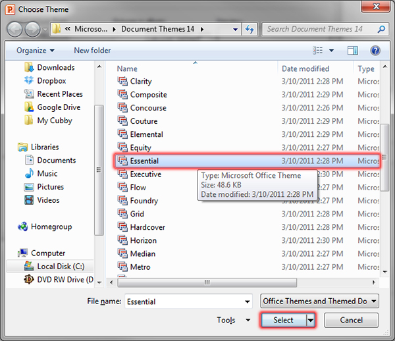395x341 pixels.
Task: Click the search magnifier icon
Action: point(381,29)
